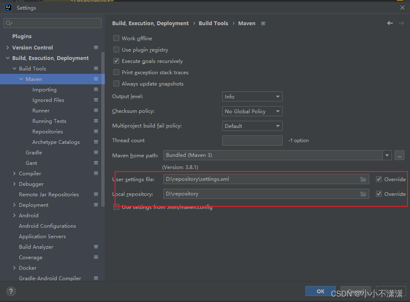Toggle Override for Local repository
Image resolution: width=410 pixels, height=302 pixels.
pos(379,194)
